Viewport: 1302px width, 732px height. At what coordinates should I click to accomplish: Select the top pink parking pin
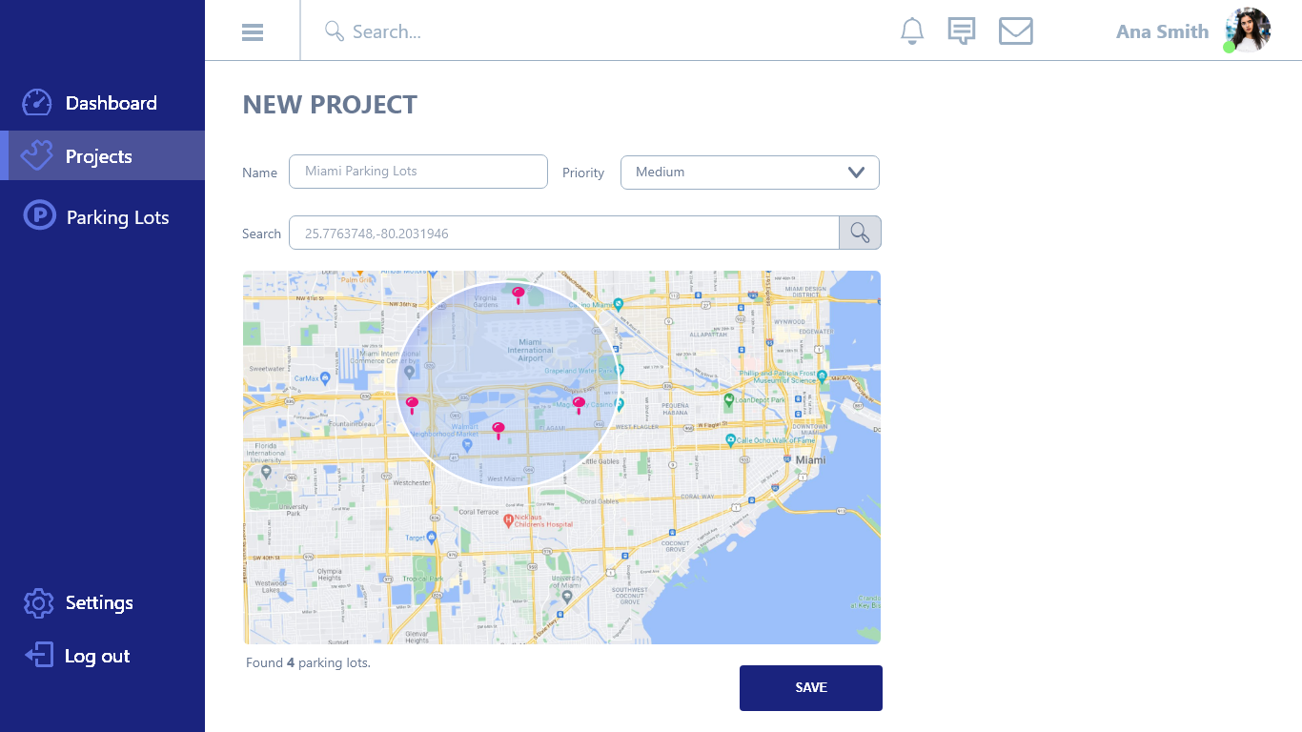pos(518,295)
